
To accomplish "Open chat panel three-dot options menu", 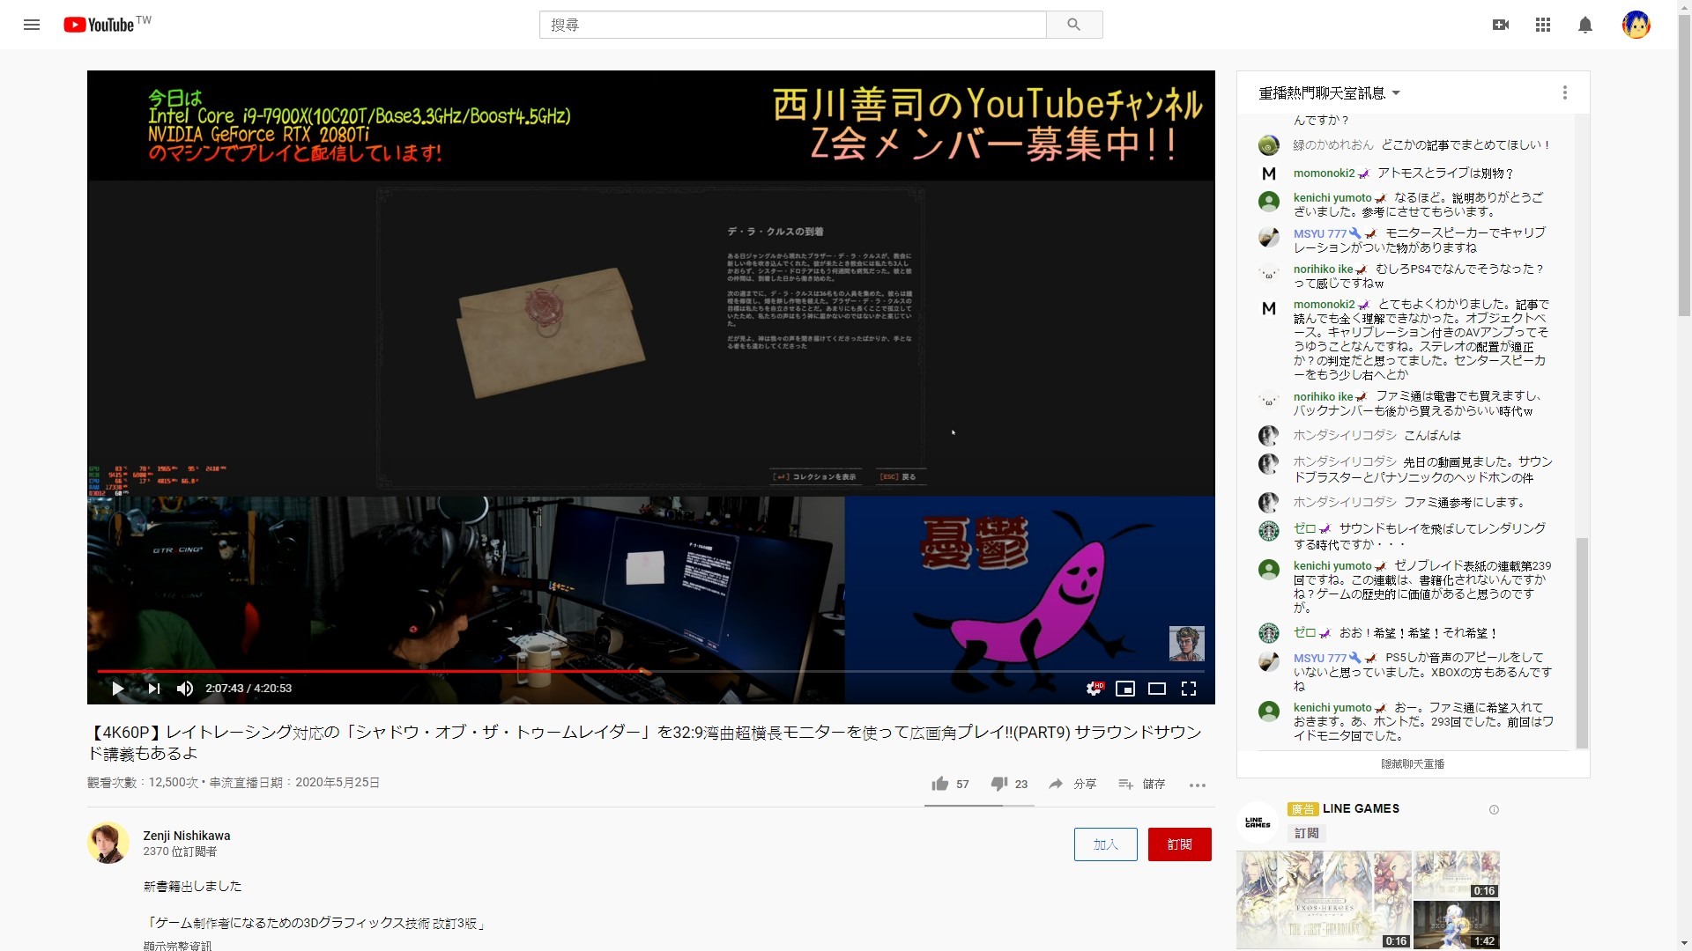I will [1564, 92].
